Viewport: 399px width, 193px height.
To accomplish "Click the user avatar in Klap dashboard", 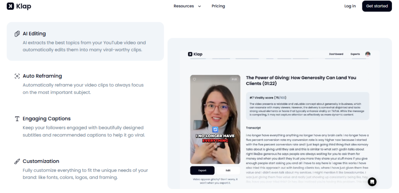I will point(368,54).
